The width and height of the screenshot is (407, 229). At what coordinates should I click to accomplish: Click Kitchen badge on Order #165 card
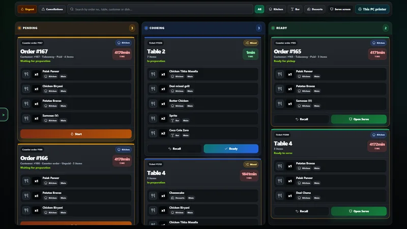pos(379,43)
